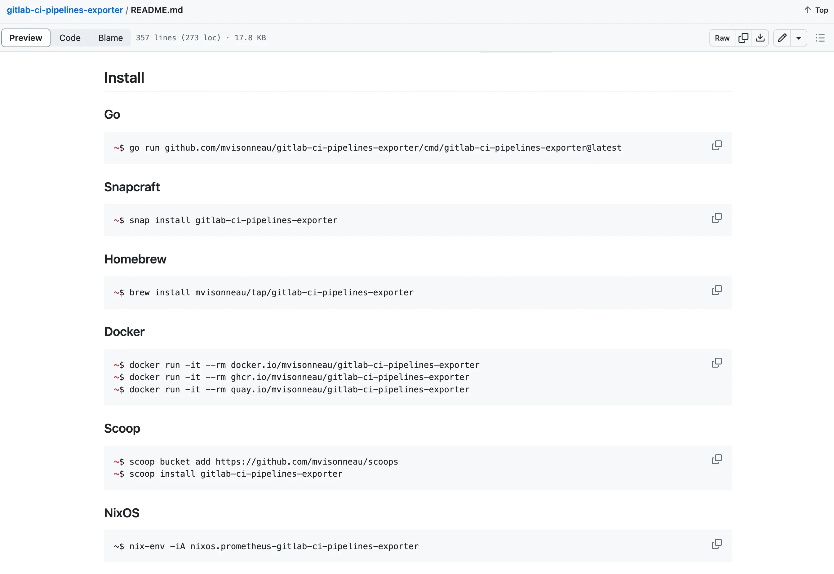Open gitlab-ci-pipelines-exporter breadcrumb link
The height and width of the screenshot is (574, 834).
coord(65,10)
